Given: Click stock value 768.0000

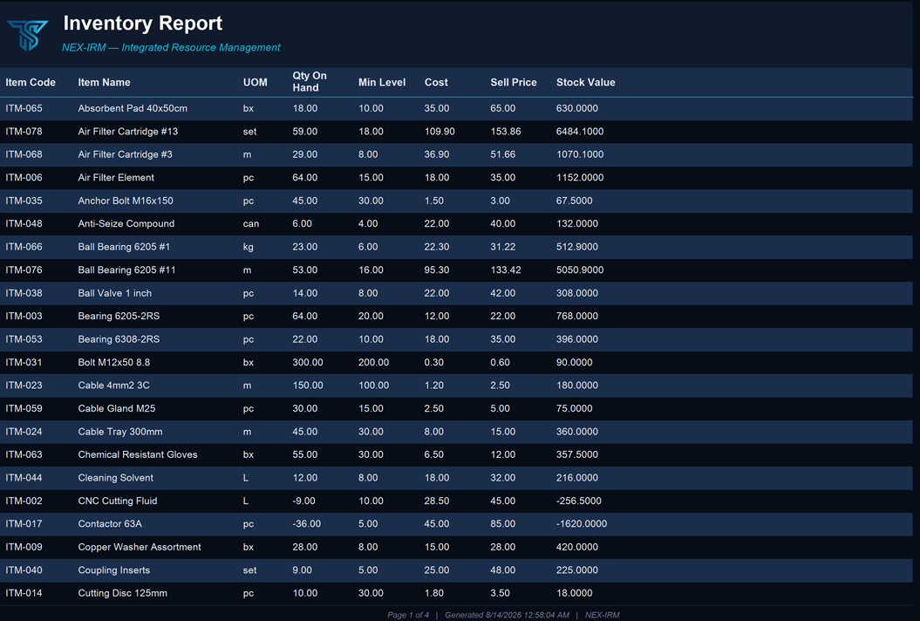Looking at the screenshot, I should click(x=576, y=317).
